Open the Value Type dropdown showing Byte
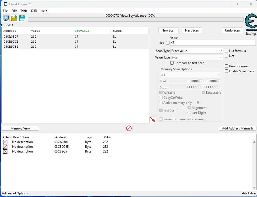This screenshot has width=257, height=197. click(196, 57)
